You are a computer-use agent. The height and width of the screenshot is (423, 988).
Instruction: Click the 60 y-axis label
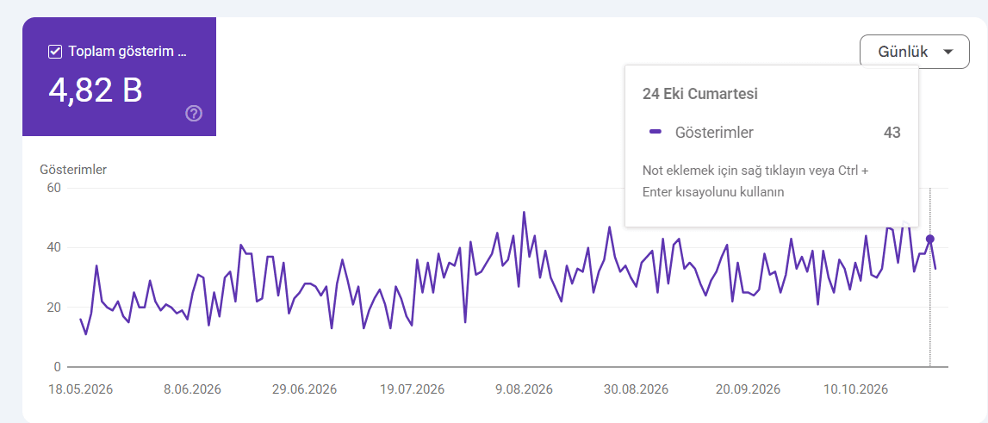click(x=53, y=188)
